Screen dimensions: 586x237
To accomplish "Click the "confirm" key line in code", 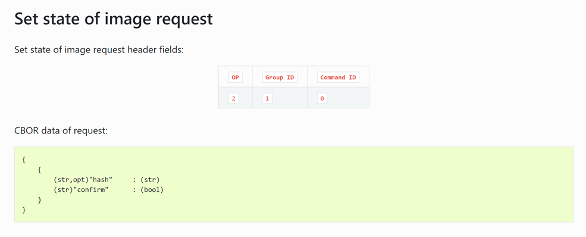I will pyautogui.click(x=108, y=190).
